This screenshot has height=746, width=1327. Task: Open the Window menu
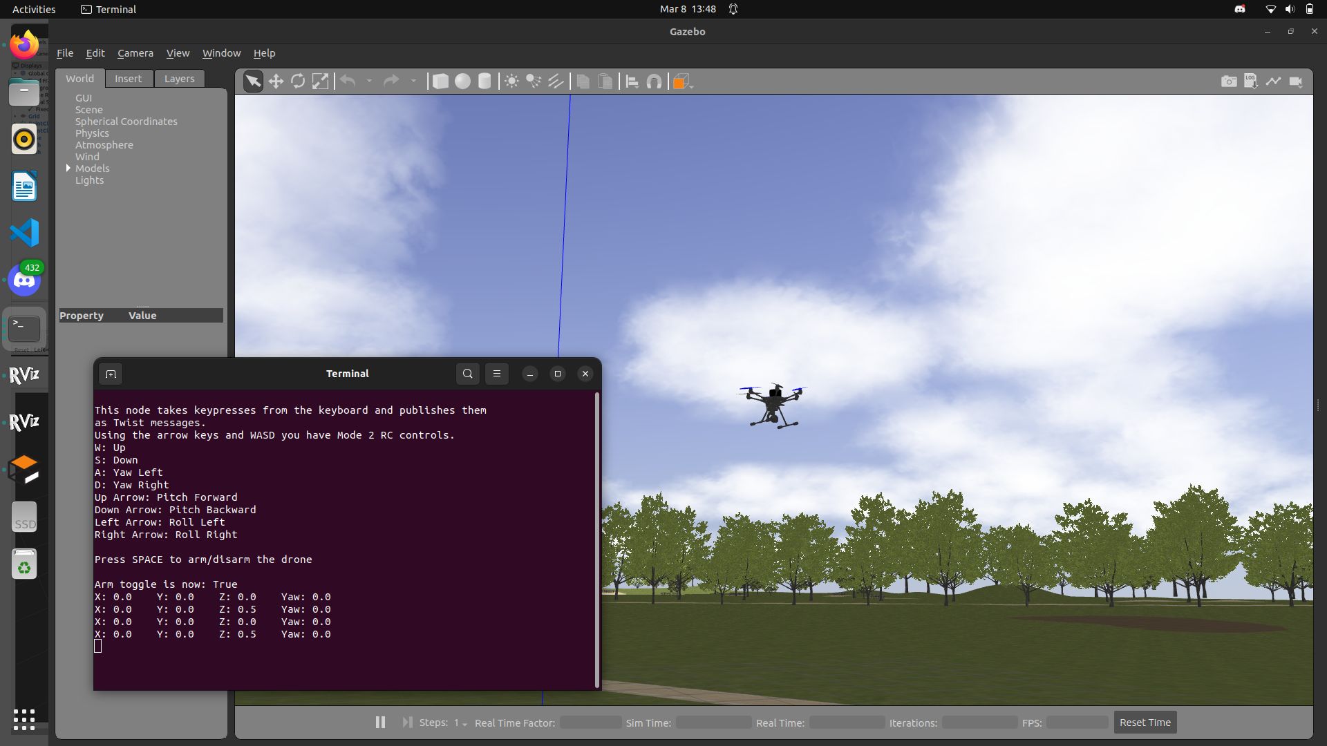221,53
